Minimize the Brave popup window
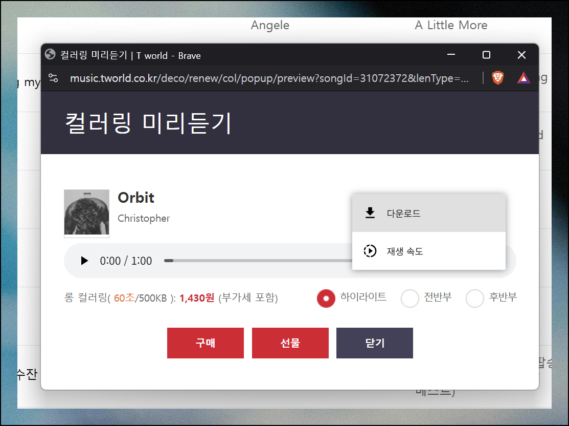This screenshot has width=569, height=426. 451,54
